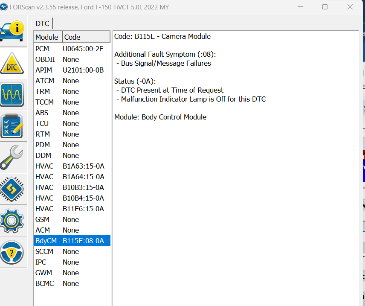The height and width of the screenshot is (306, 365).
Task: Click the FORScan app icon in title bar
Action: tap(4, 7)
